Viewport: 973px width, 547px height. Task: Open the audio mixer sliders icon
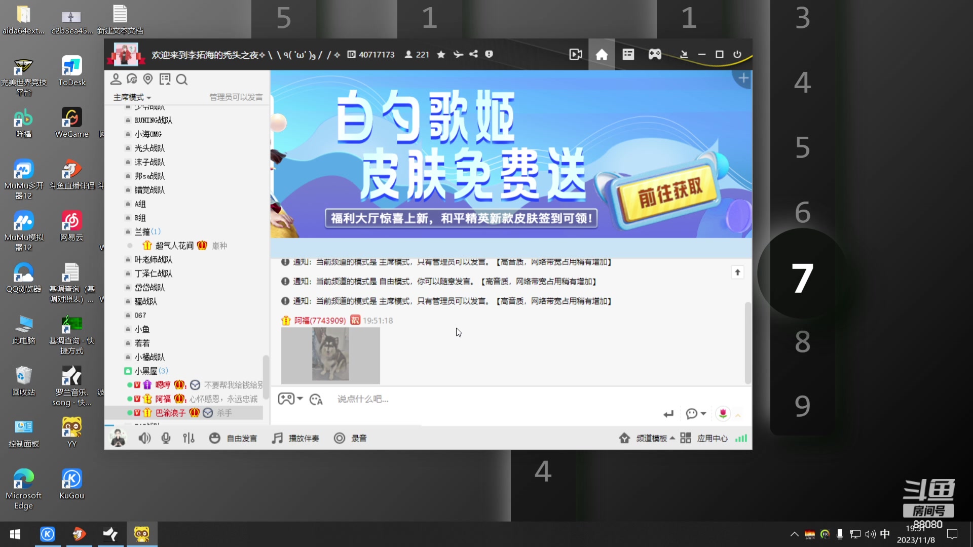click(x=189, y=438)
